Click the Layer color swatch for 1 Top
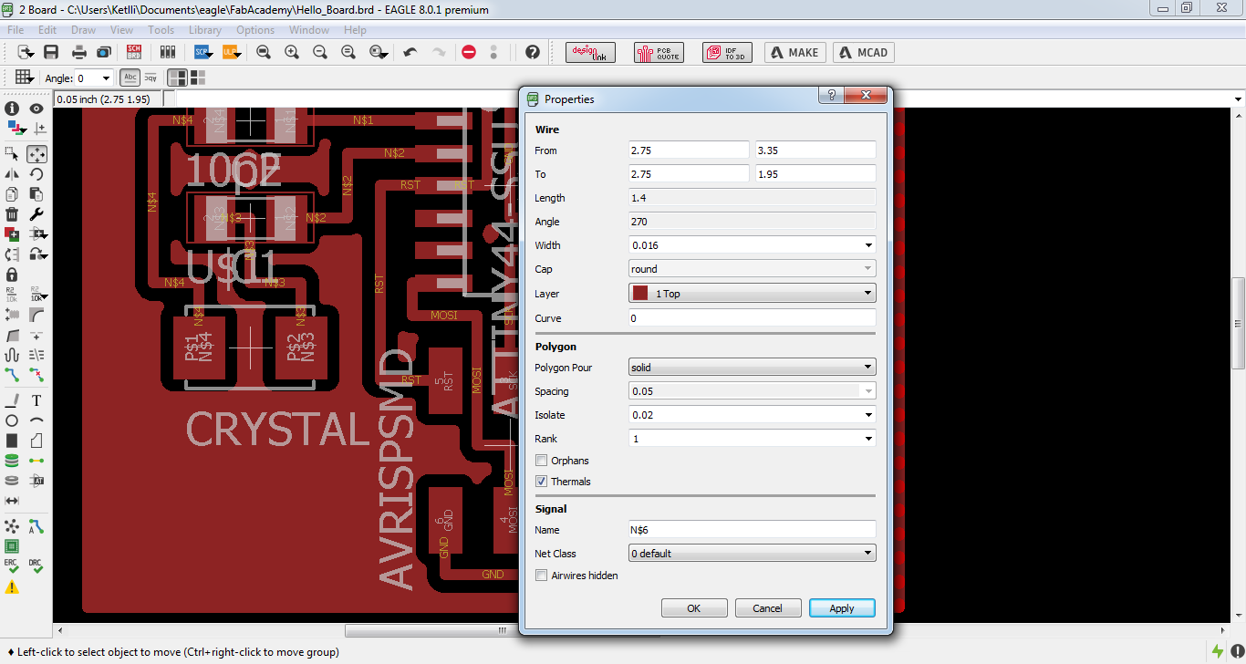Image resolution: width=1246 pixels, height=664 pixels. [x=640, y=294]
